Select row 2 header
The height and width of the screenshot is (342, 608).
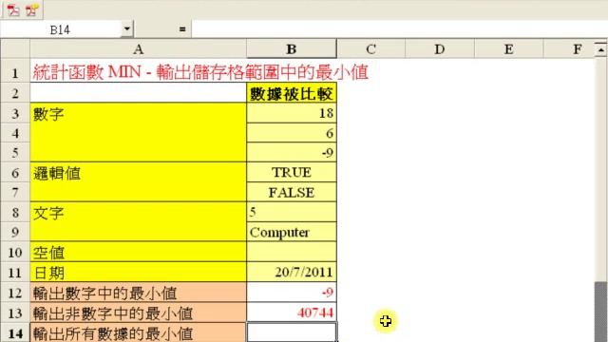click(x=15, y=93)
